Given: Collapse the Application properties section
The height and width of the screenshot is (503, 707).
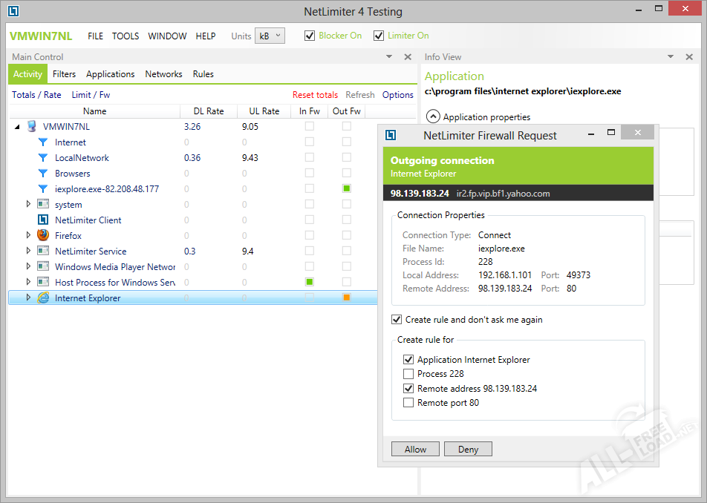Looking at the screenshot, I should tap(432, 116).
